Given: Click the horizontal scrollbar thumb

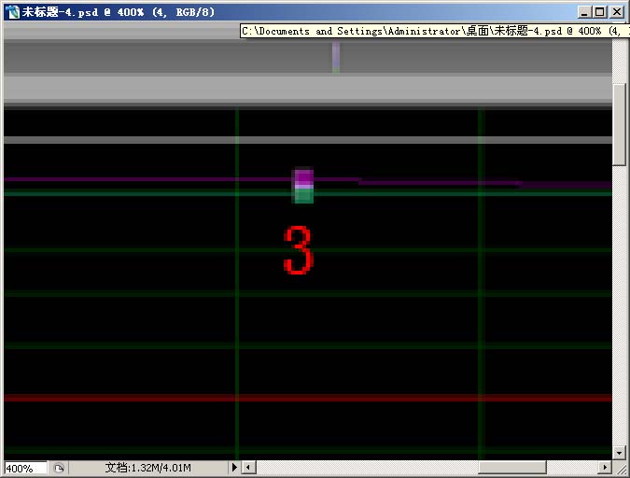Looking at the screenshot, I should tap(511, 468).
